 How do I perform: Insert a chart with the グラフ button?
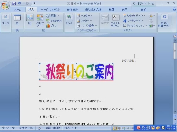51,26
